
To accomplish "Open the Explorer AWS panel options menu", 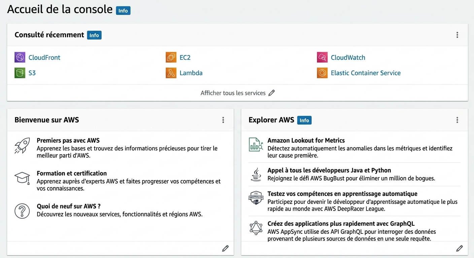I will point(457,120).
